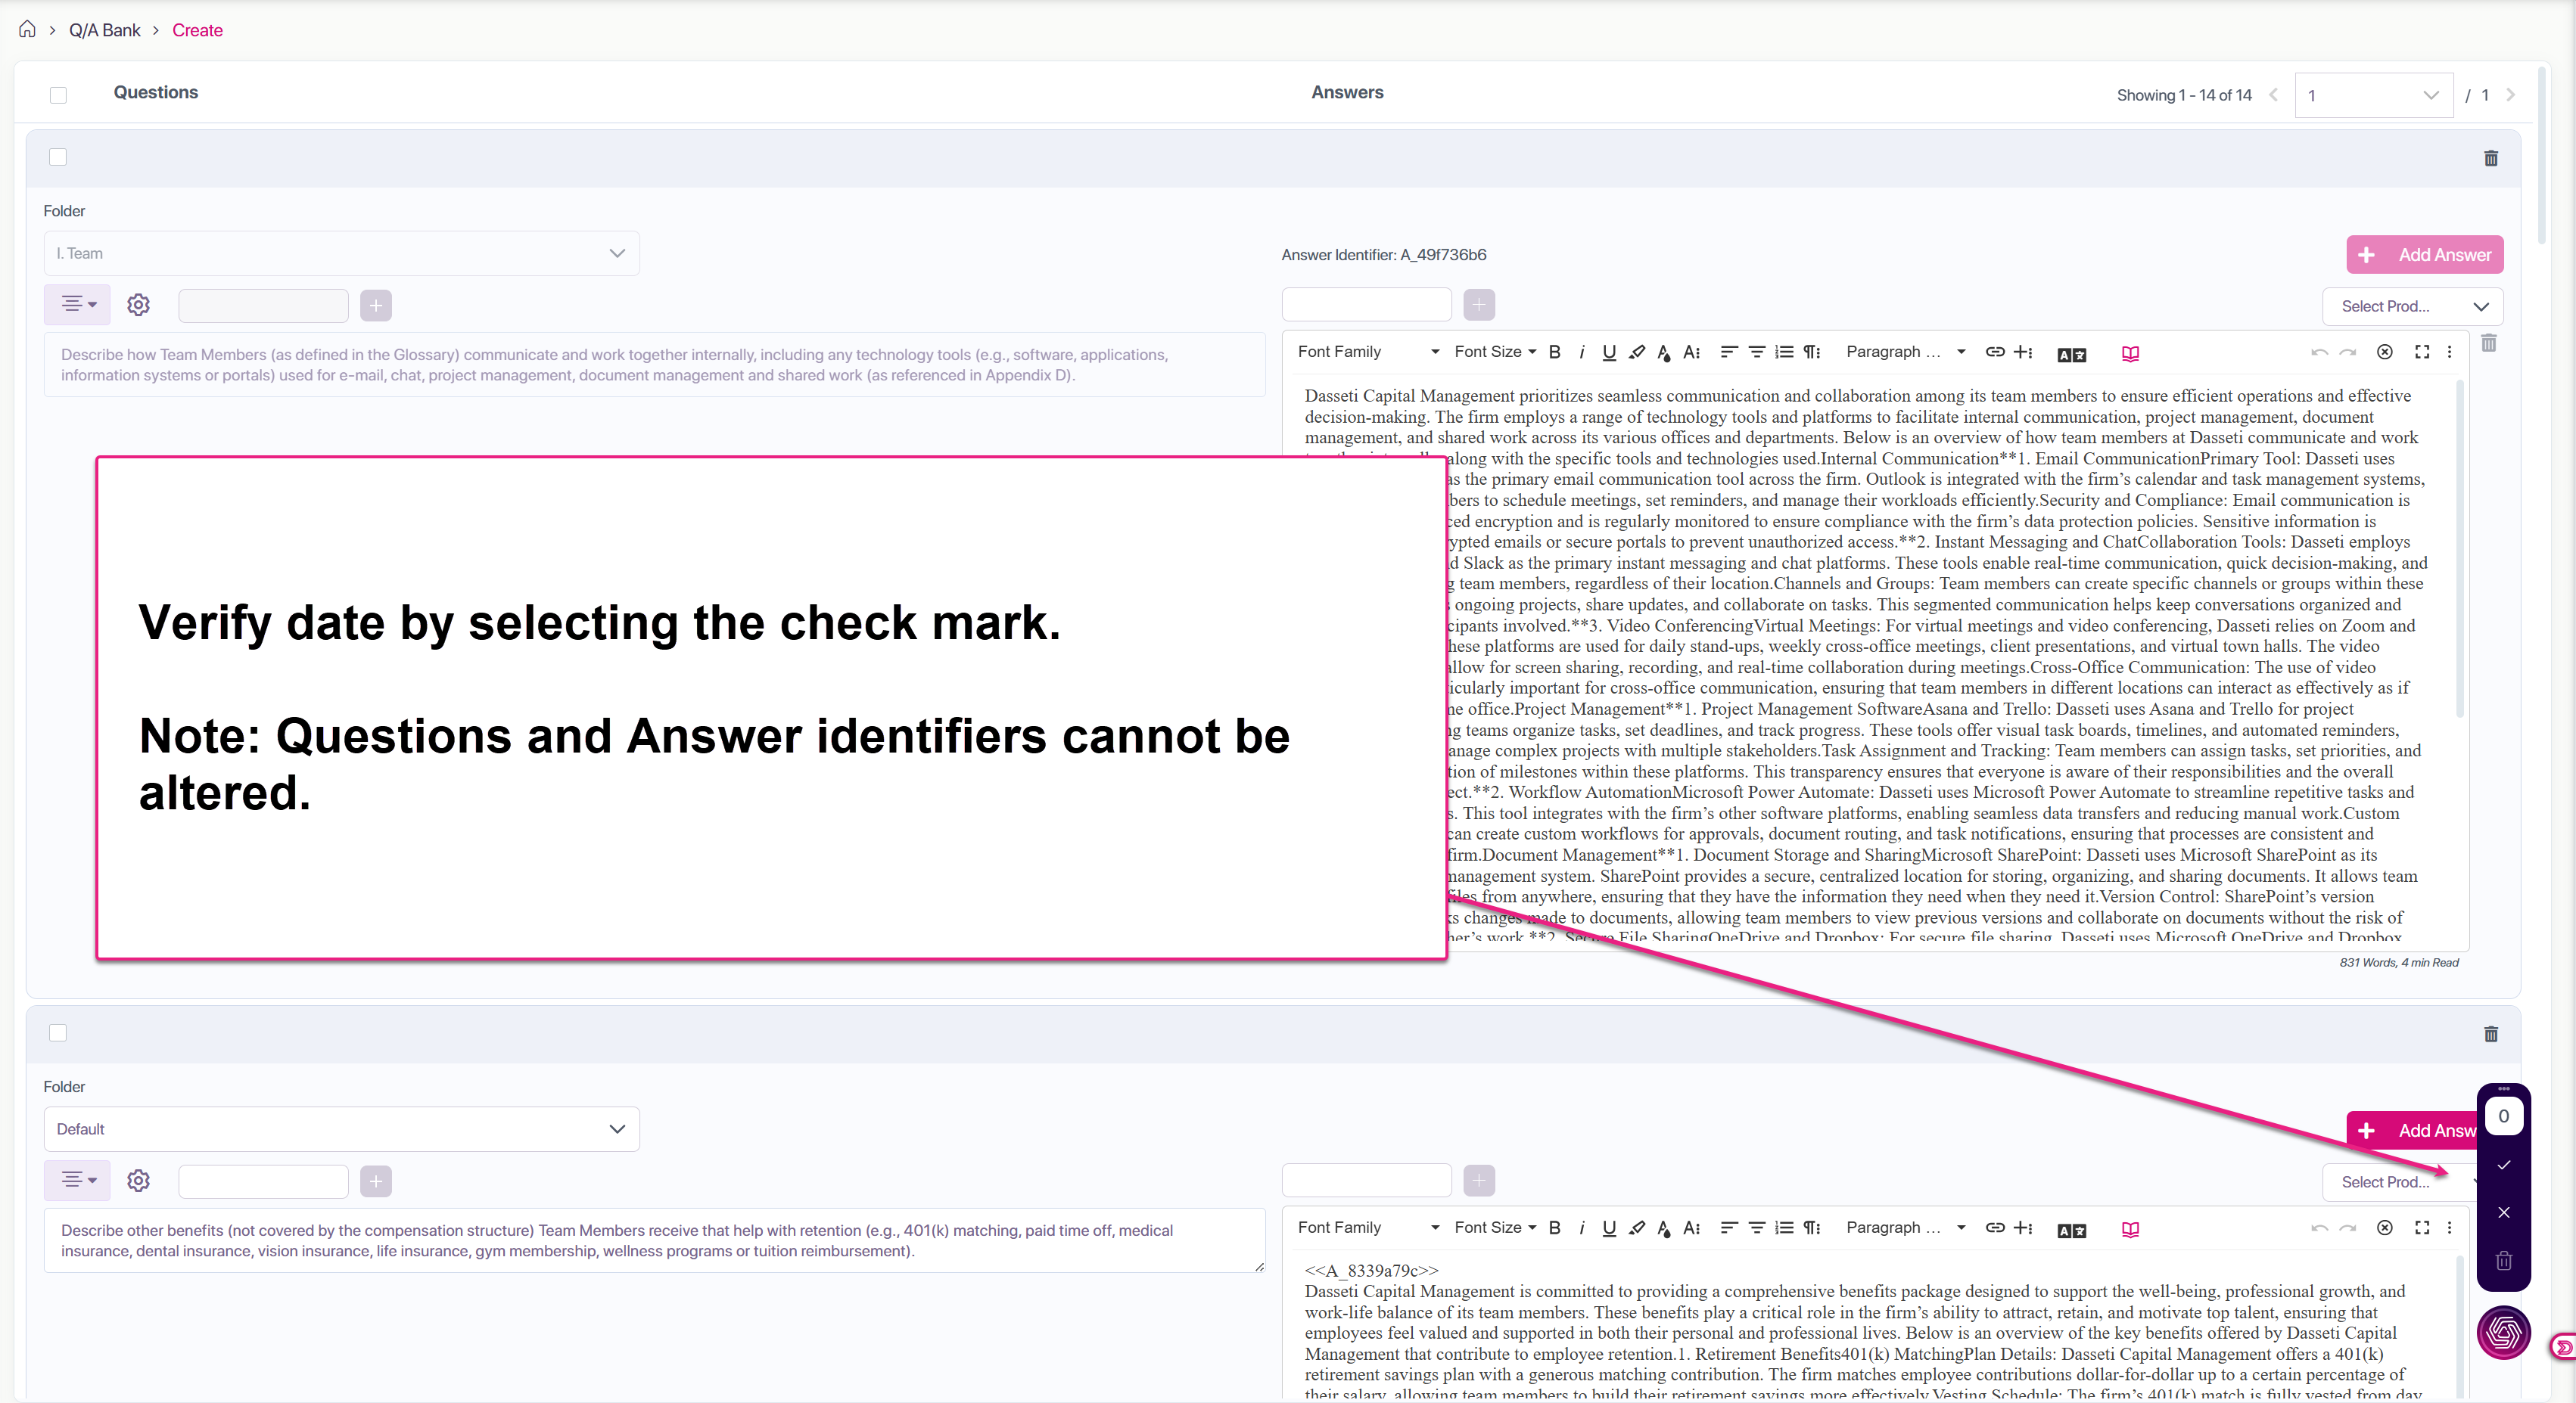Click the tag input field of first question
Screen dimensions: 2576x1403
pyautogui.click(x=263, y=305)
